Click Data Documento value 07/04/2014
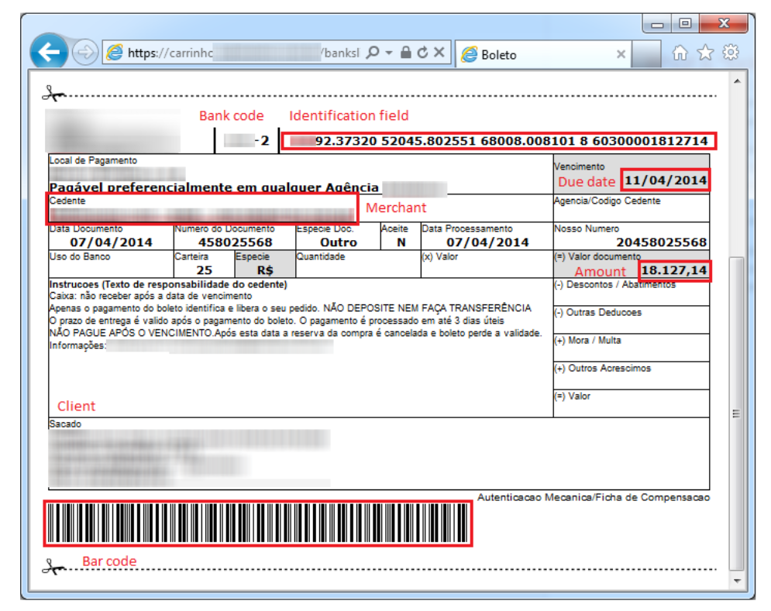The image size is (771, 611). (x=111, y=242)
